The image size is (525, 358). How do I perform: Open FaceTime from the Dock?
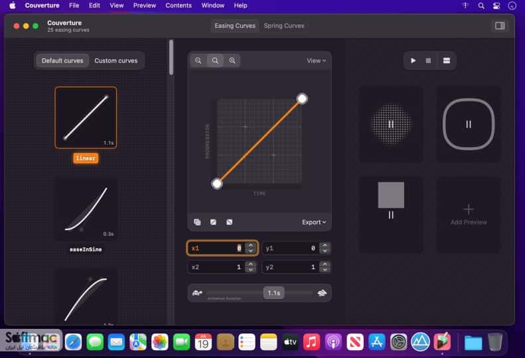coord(181,342)
